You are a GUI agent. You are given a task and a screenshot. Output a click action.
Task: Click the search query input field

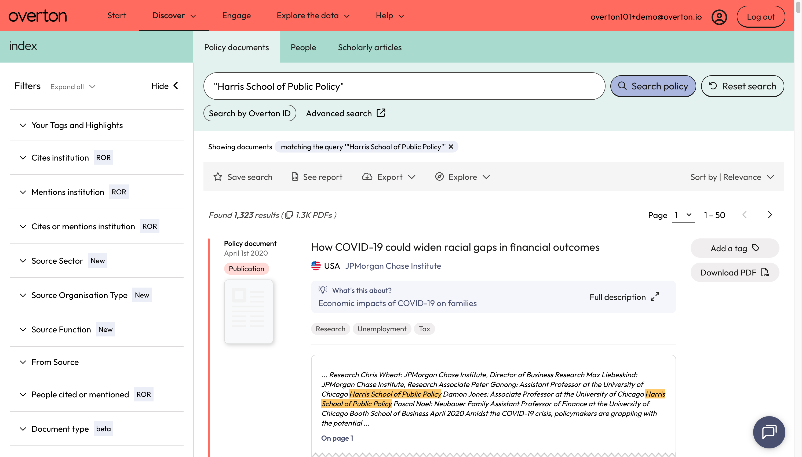pyautogui.click(x=404, y=86)
